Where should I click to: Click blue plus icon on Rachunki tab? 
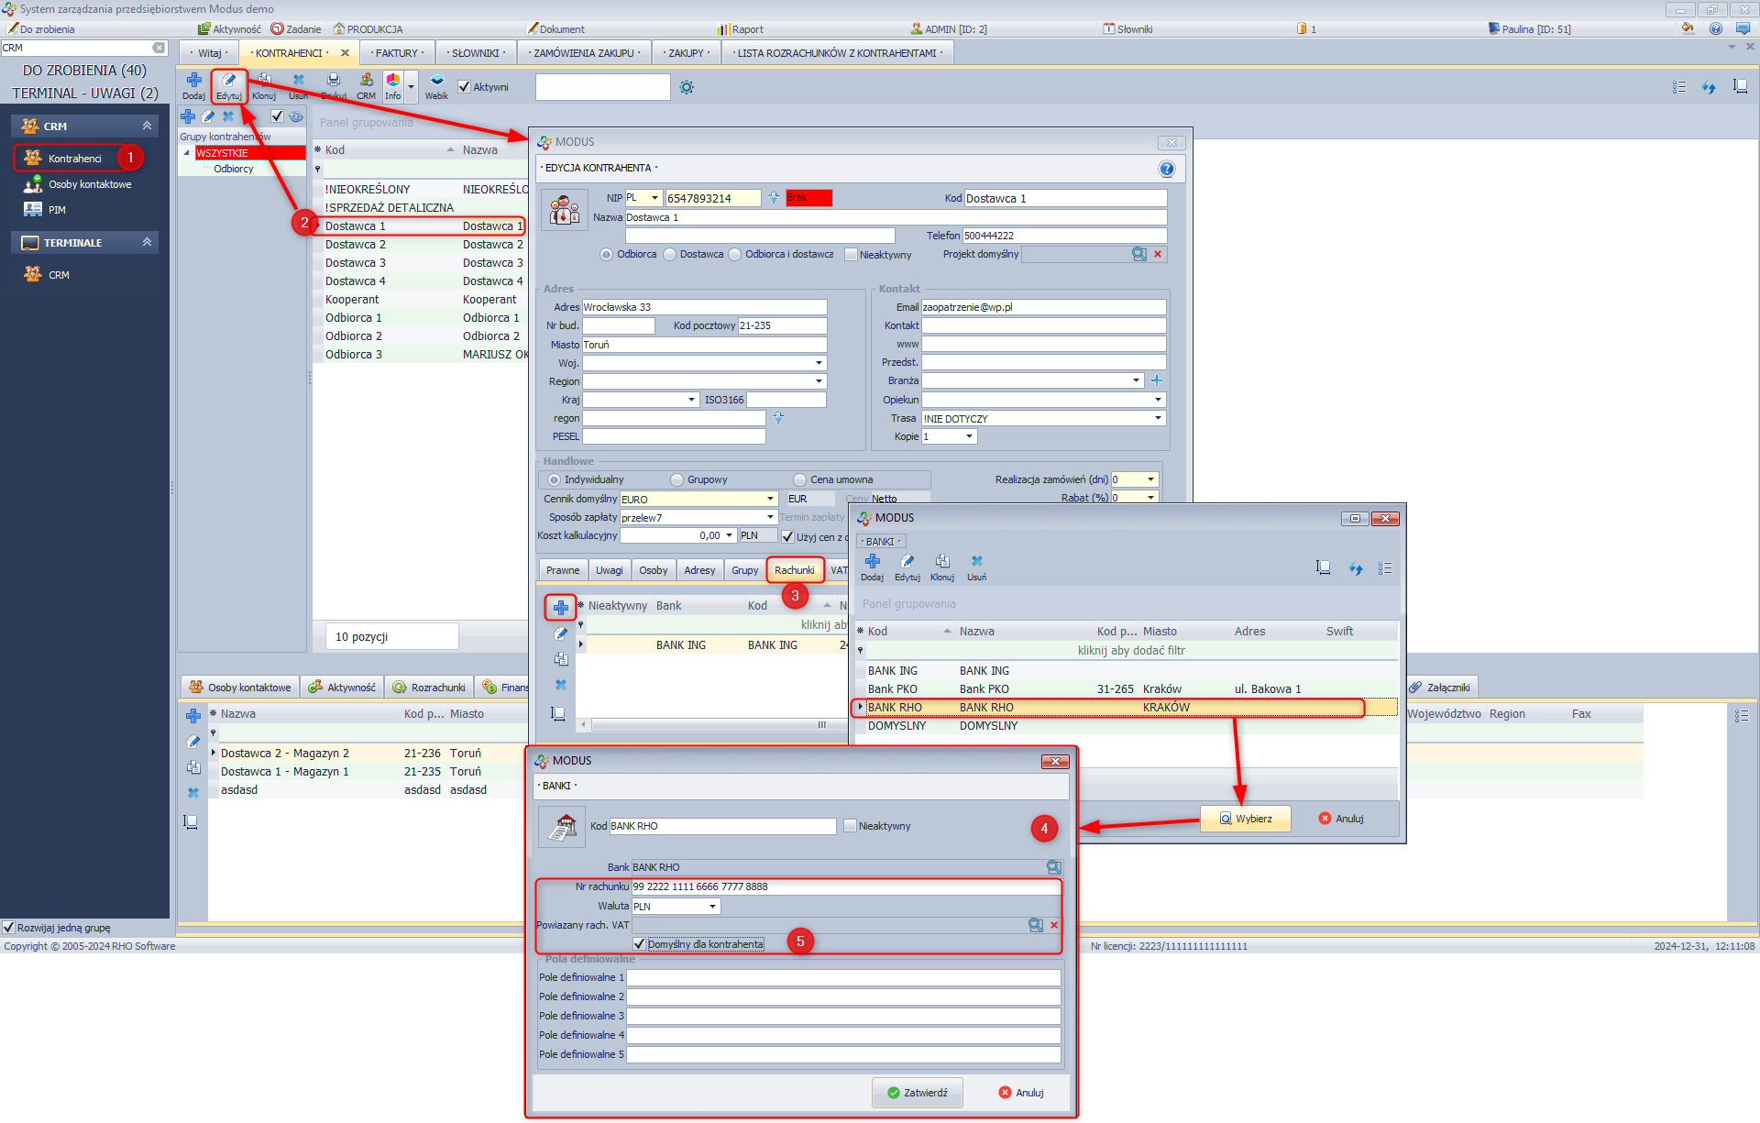[560, 608]
